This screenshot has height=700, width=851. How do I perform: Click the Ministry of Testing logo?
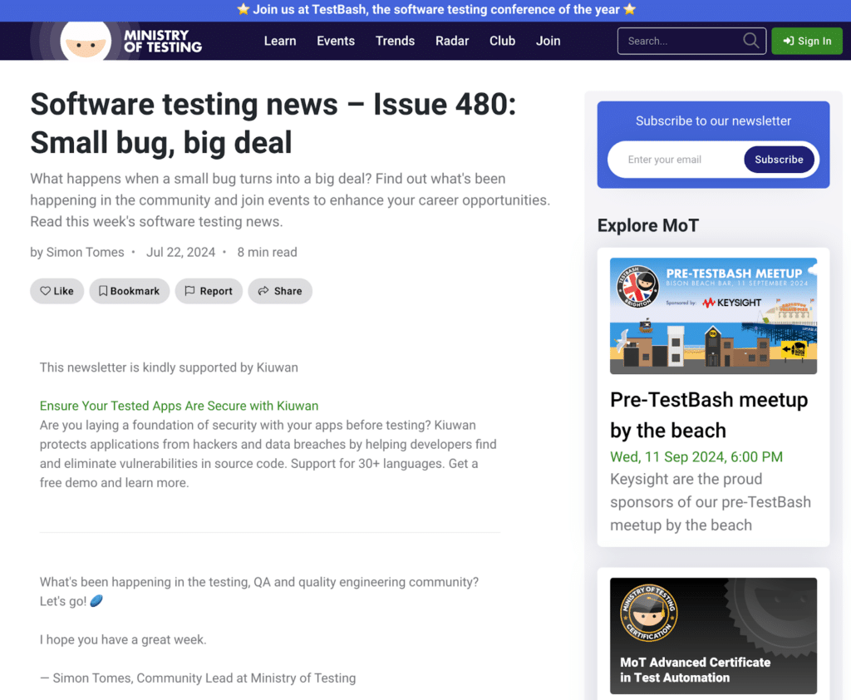click(116, 41)
